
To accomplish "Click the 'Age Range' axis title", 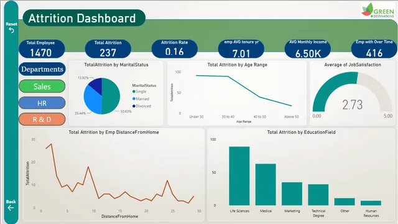I will coord(244,122).
